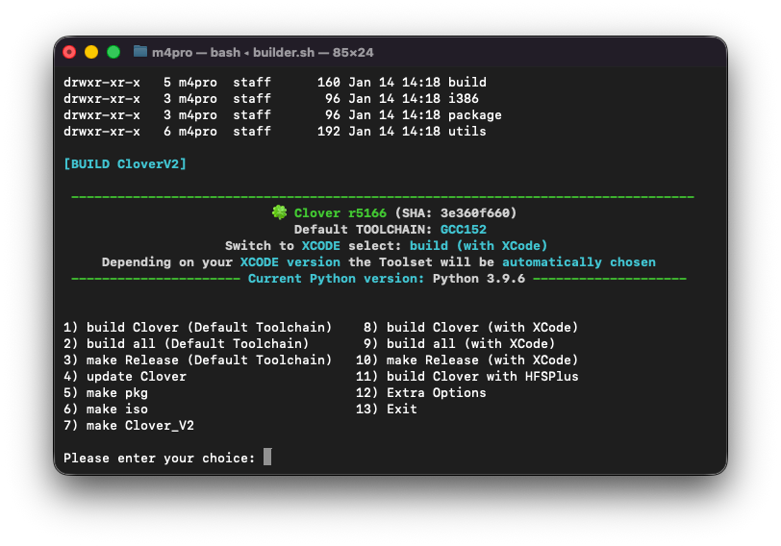Click the SHA value '3e360f660'
This screenshot has height=546, width=781.
pyautogui.click(x=475, y=213)
